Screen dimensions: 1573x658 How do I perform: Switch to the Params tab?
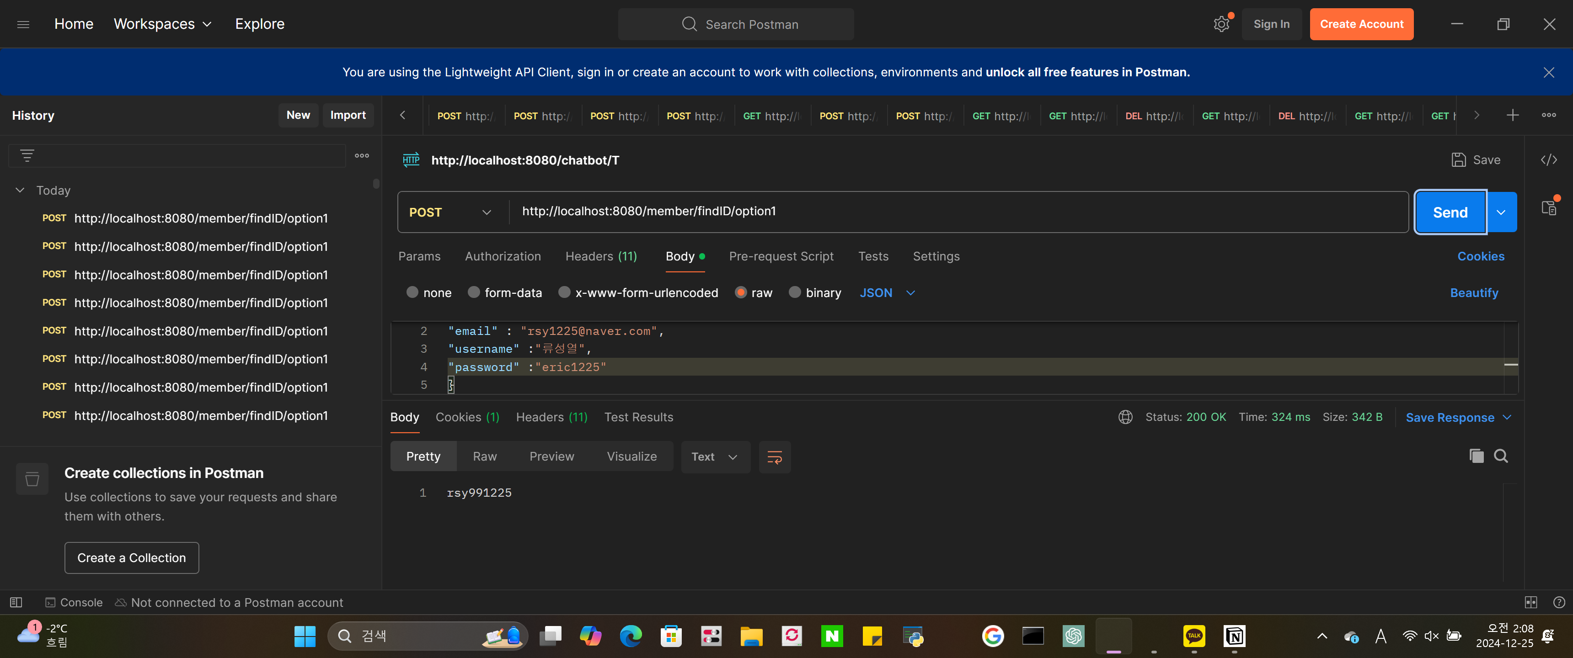[419, 257]
